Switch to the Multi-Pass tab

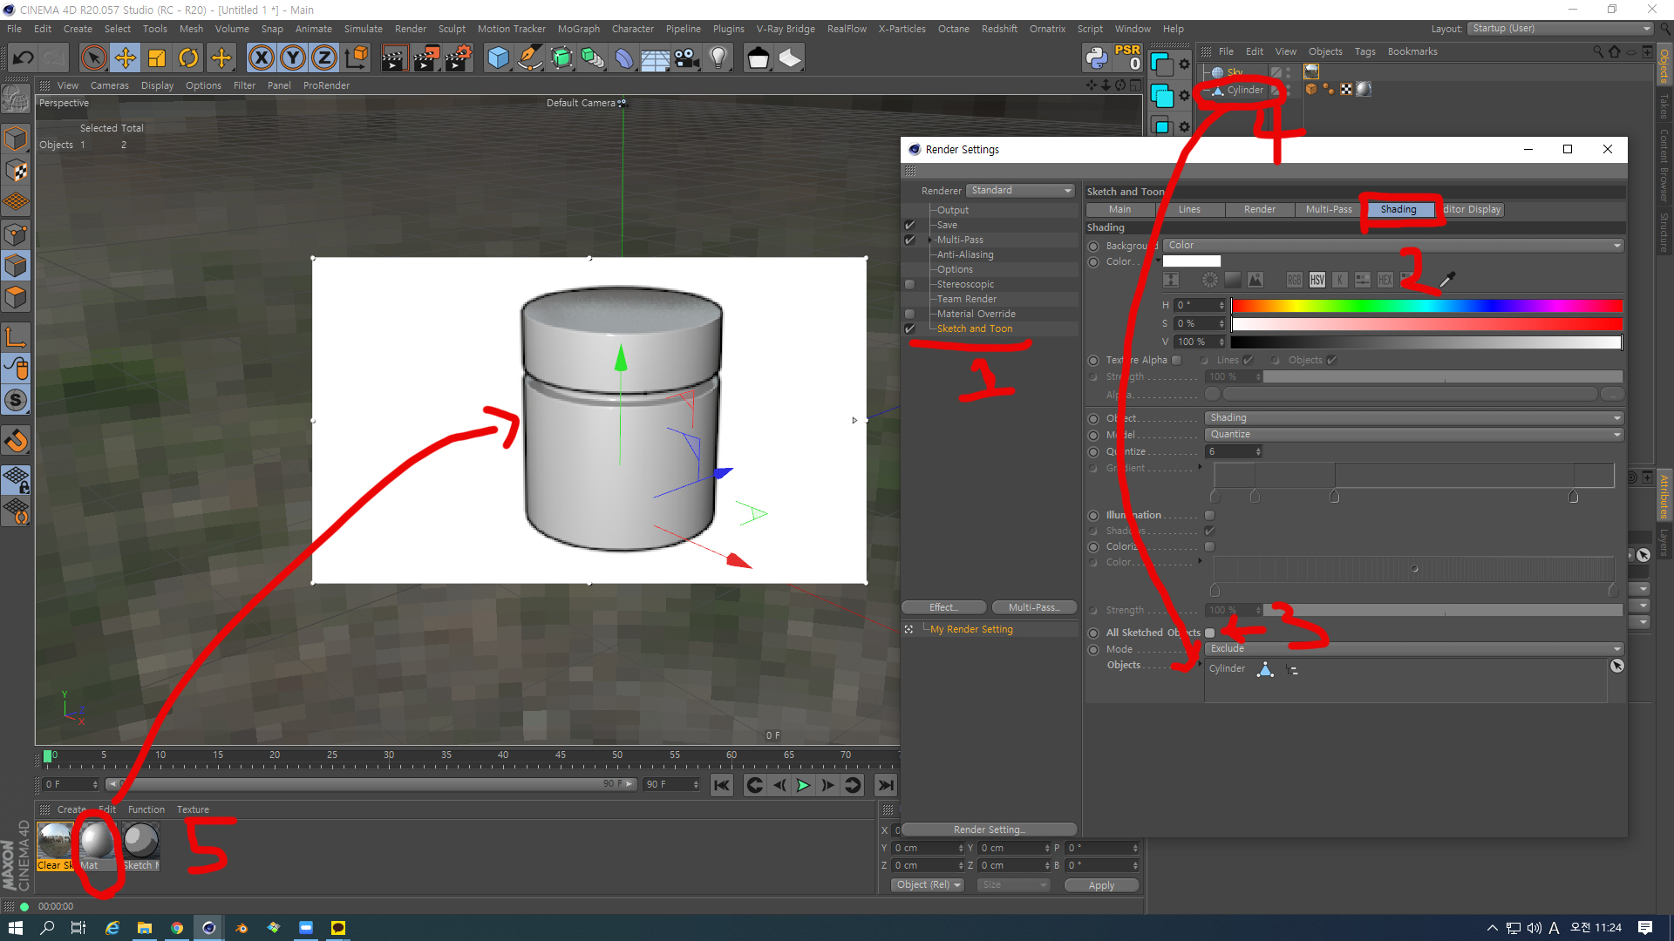1329,210
